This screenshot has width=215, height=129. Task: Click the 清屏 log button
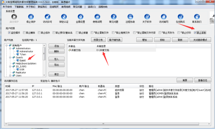(185, 80)
